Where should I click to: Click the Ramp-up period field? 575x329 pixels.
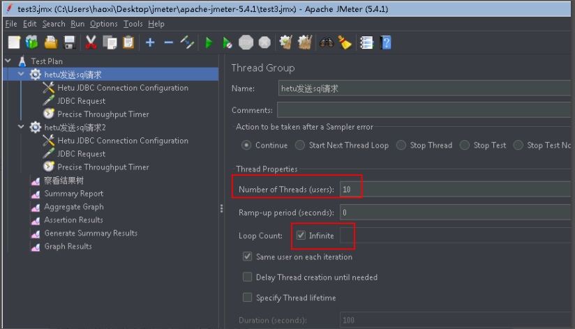455,213
